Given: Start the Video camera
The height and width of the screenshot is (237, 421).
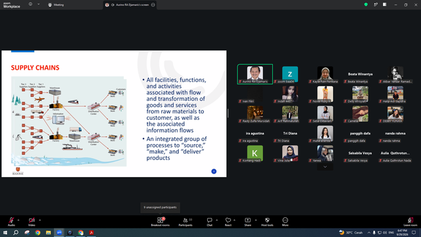Looking at the screenshot, I should pyautogui.click(x=32, y=221).
